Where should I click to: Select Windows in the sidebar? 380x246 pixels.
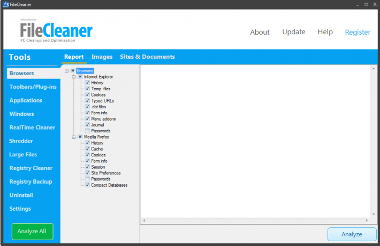click(x=22, y=114)
